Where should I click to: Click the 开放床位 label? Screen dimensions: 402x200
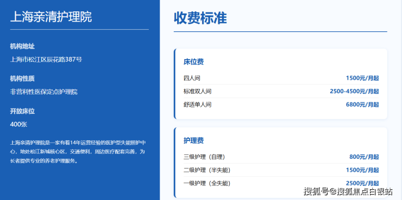pos(22,111)
